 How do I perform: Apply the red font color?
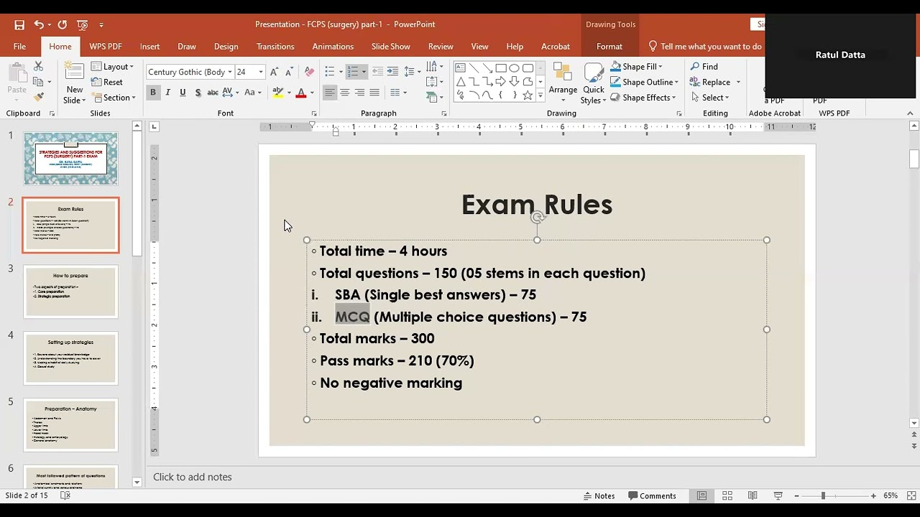point(301,93)
